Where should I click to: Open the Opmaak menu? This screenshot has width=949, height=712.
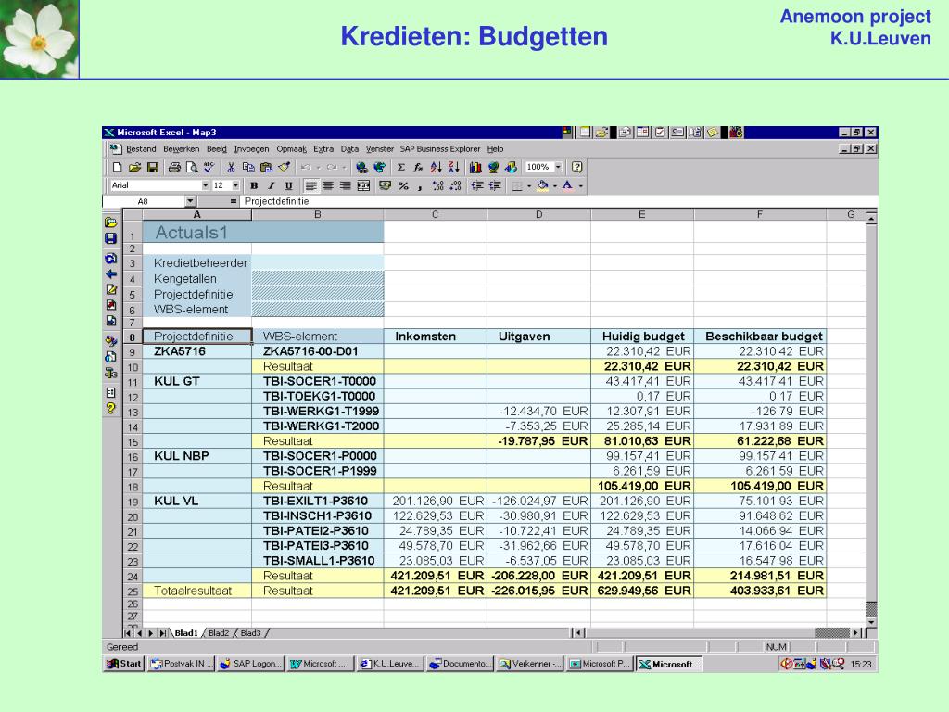tap(291, 149)
